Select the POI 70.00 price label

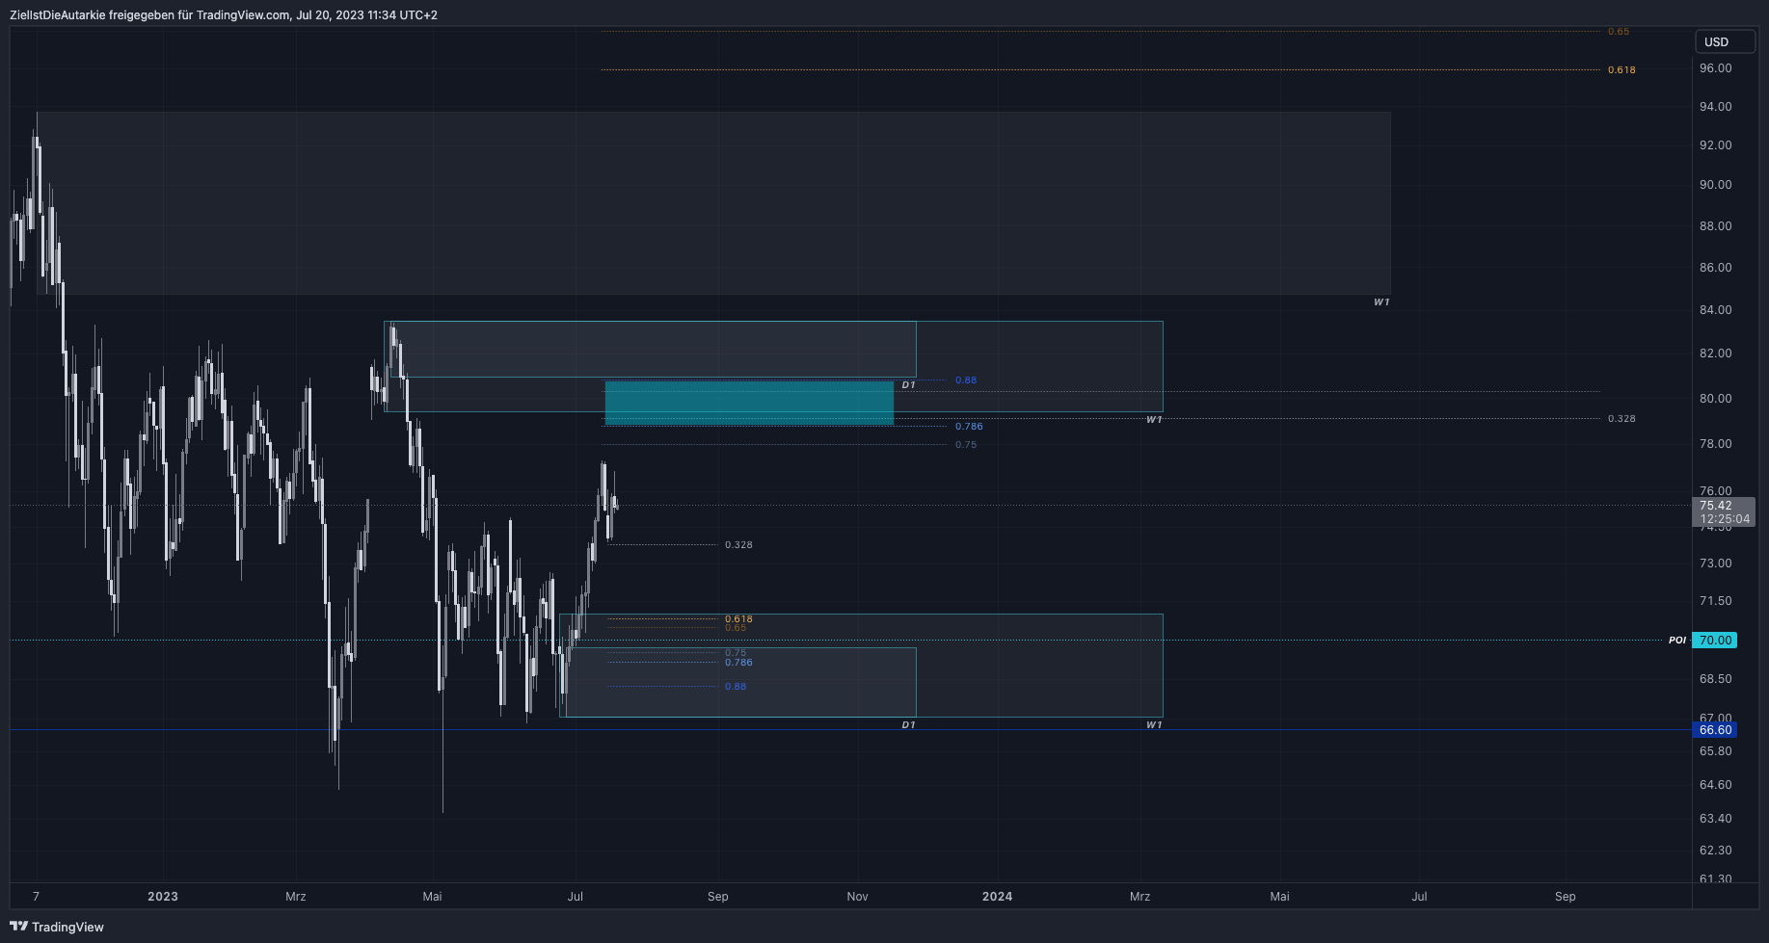coord(1715,641)
